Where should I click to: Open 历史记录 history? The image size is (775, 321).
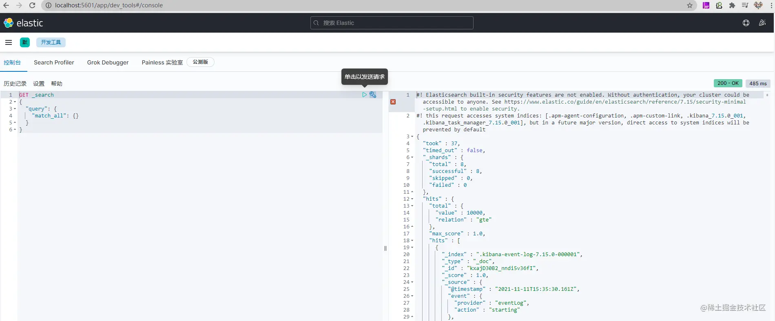pyautogui.click(x=15, y=84)
